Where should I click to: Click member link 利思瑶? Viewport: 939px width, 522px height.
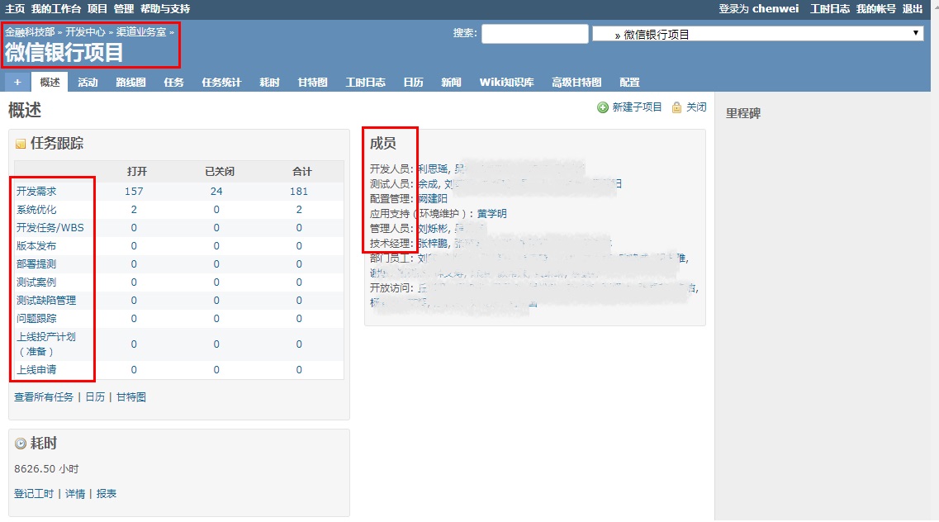(x=433, y=168)
